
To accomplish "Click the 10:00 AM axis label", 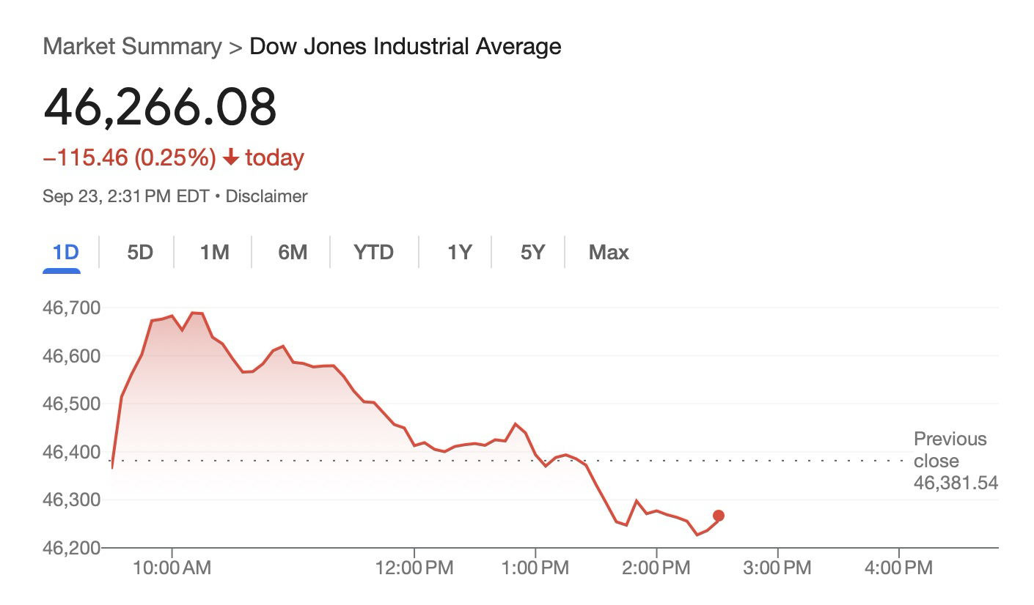I will tap(172, 568).
